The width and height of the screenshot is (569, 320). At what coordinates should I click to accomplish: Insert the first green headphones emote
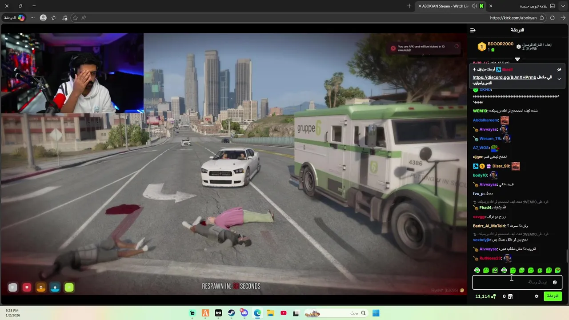477,270
